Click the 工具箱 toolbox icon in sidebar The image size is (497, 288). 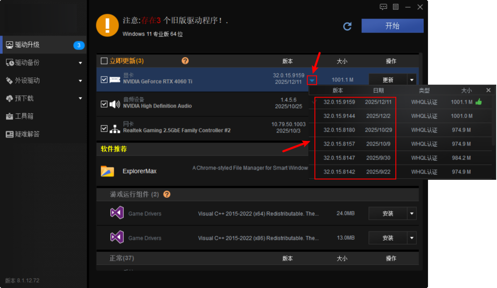click(x=10, y=116)
